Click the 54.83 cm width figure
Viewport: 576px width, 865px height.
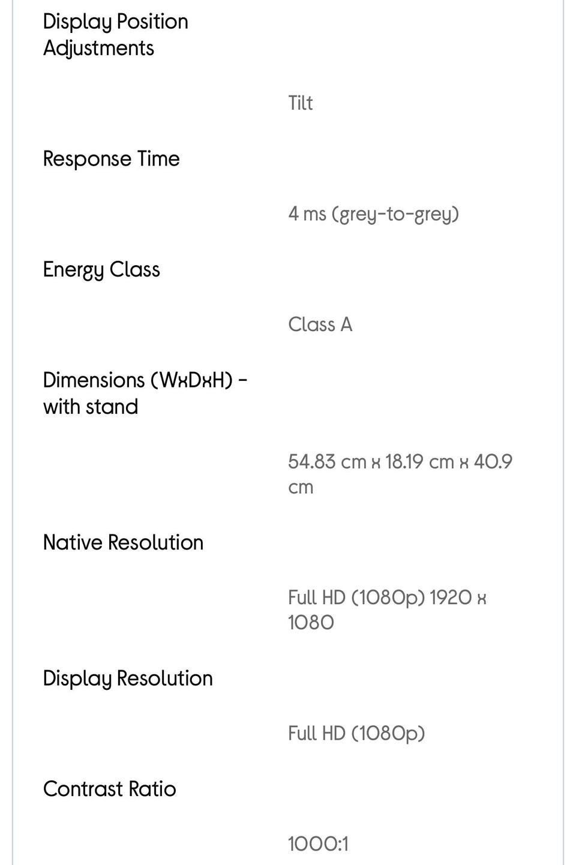[326, 462]
